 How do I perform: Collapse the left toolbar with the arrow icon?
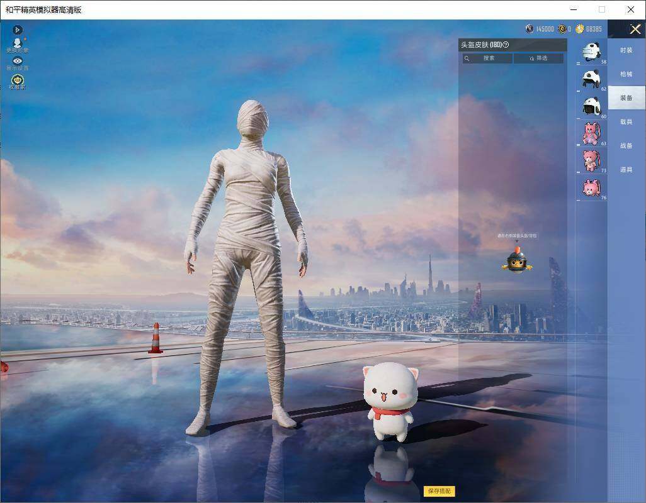coord(17,30)
